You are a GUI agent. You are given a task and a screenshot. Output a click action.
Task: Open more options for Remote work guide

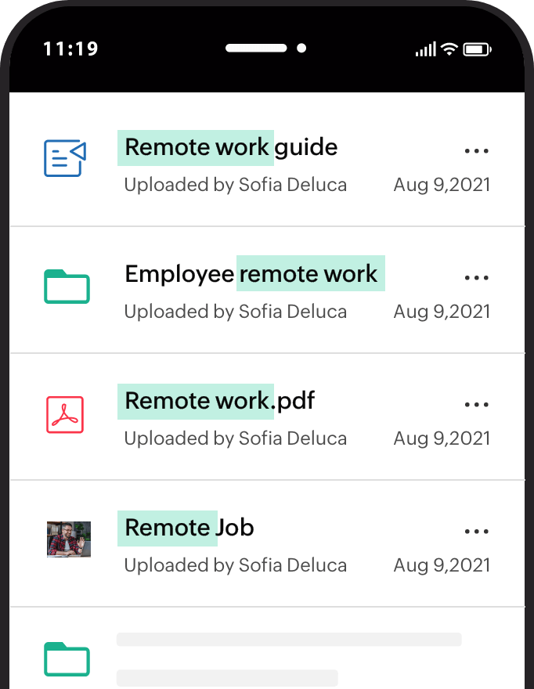pyautogui.click(x=476, y=150)
